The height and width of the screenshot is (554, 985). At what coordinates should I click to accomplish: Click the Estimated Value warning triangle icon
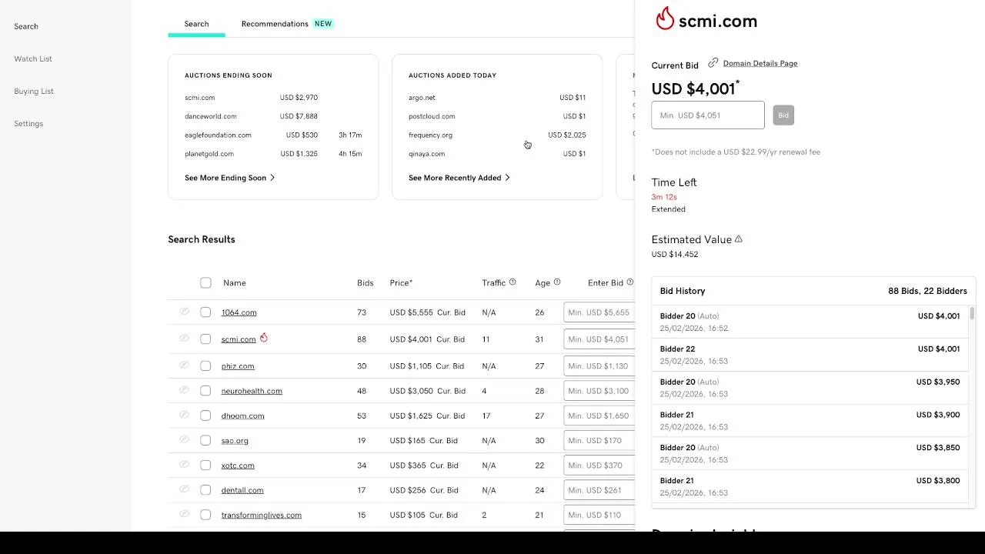point(739,239)
